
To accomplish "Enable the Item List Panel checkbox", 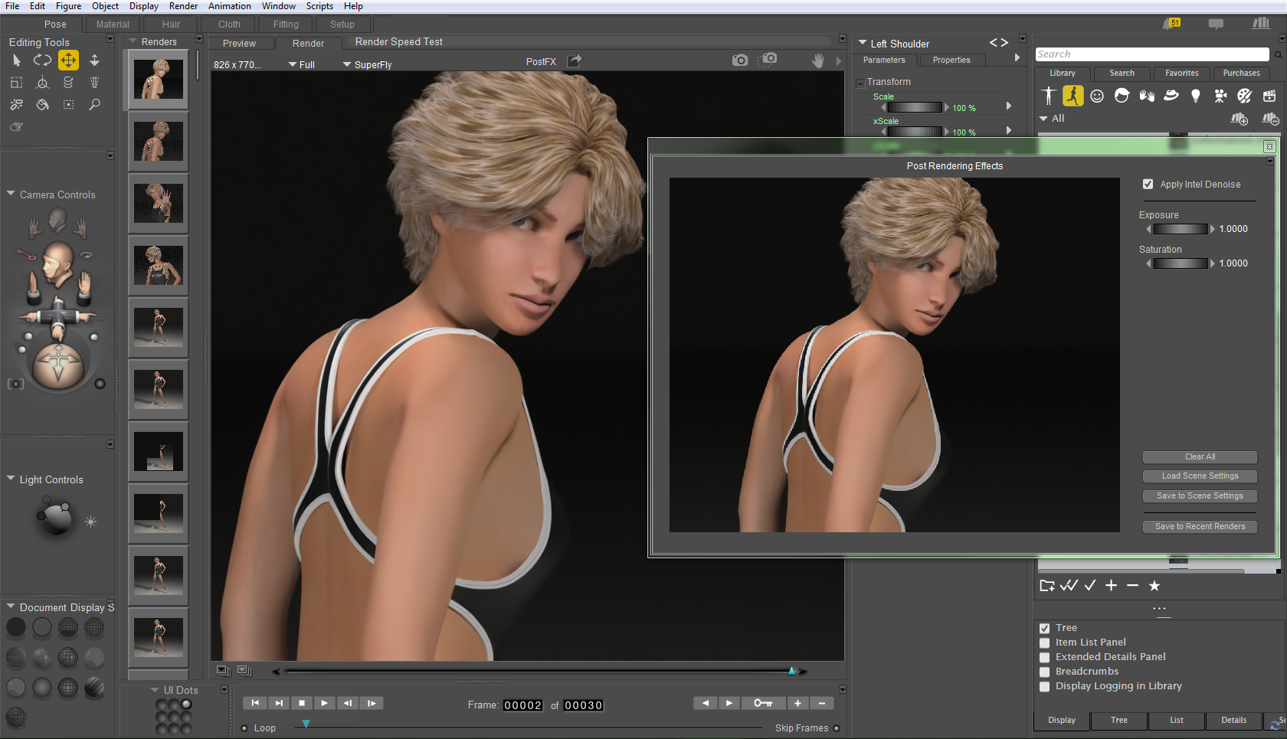I will click(1044, 643).
